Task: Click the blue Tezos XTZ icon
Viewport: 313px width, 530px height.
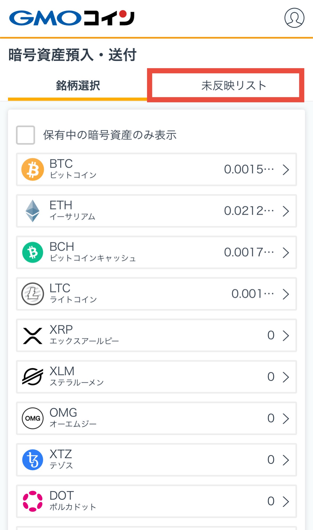Action: tap(33, 460)
